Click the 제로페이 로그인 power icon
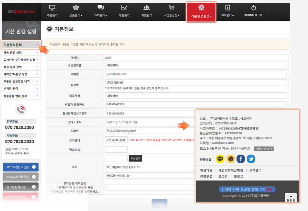Viewport: 308px width, 211px height. pyautogui.click(x=254, y=8)
